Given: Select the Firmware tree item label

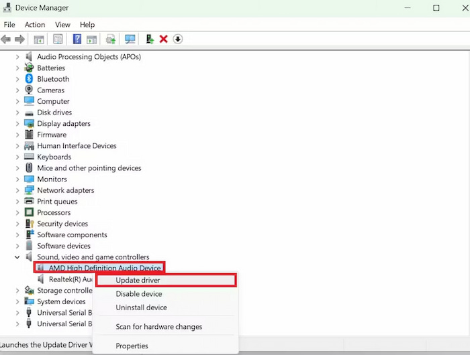Looking at the screenshot, I should pos(52,135).
